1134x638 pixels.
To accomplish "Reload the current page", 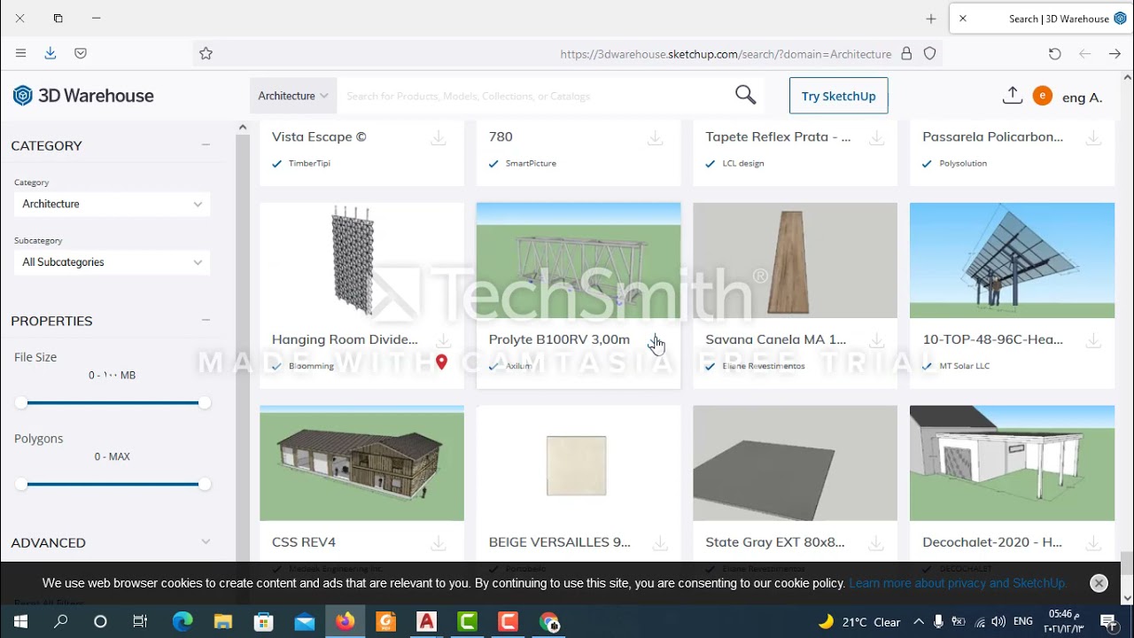I will pyautogui.click(x=1054, y=53).
